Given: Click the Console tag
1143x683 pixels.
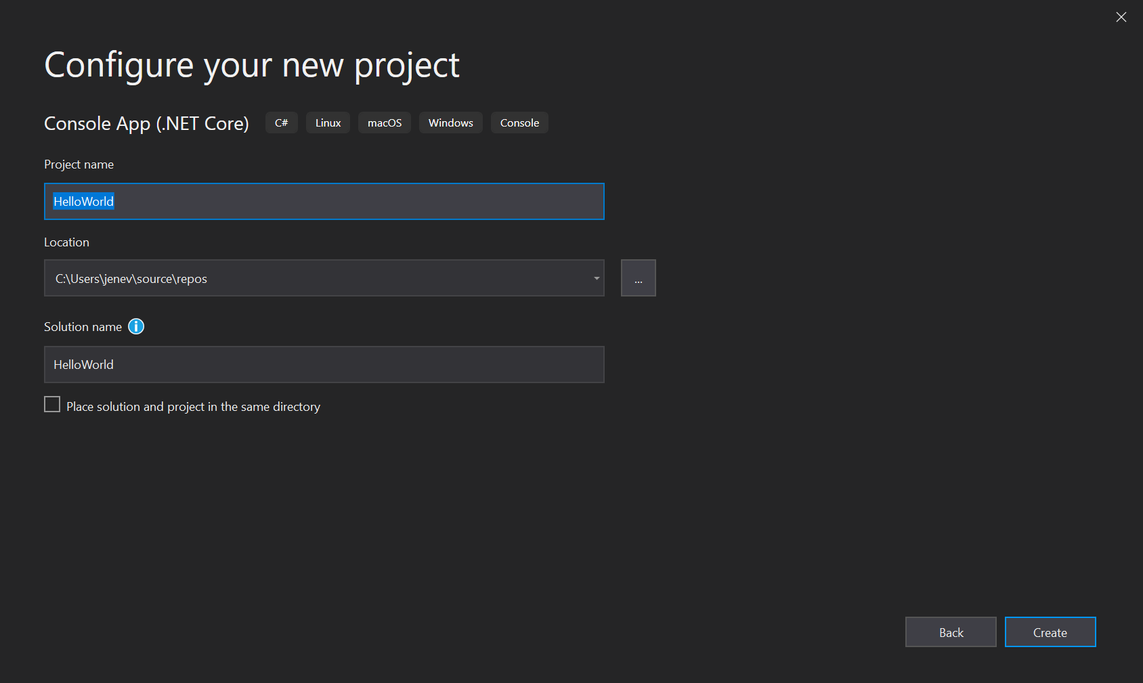Looking at the screenshot, I should click(x=519, y=123).
